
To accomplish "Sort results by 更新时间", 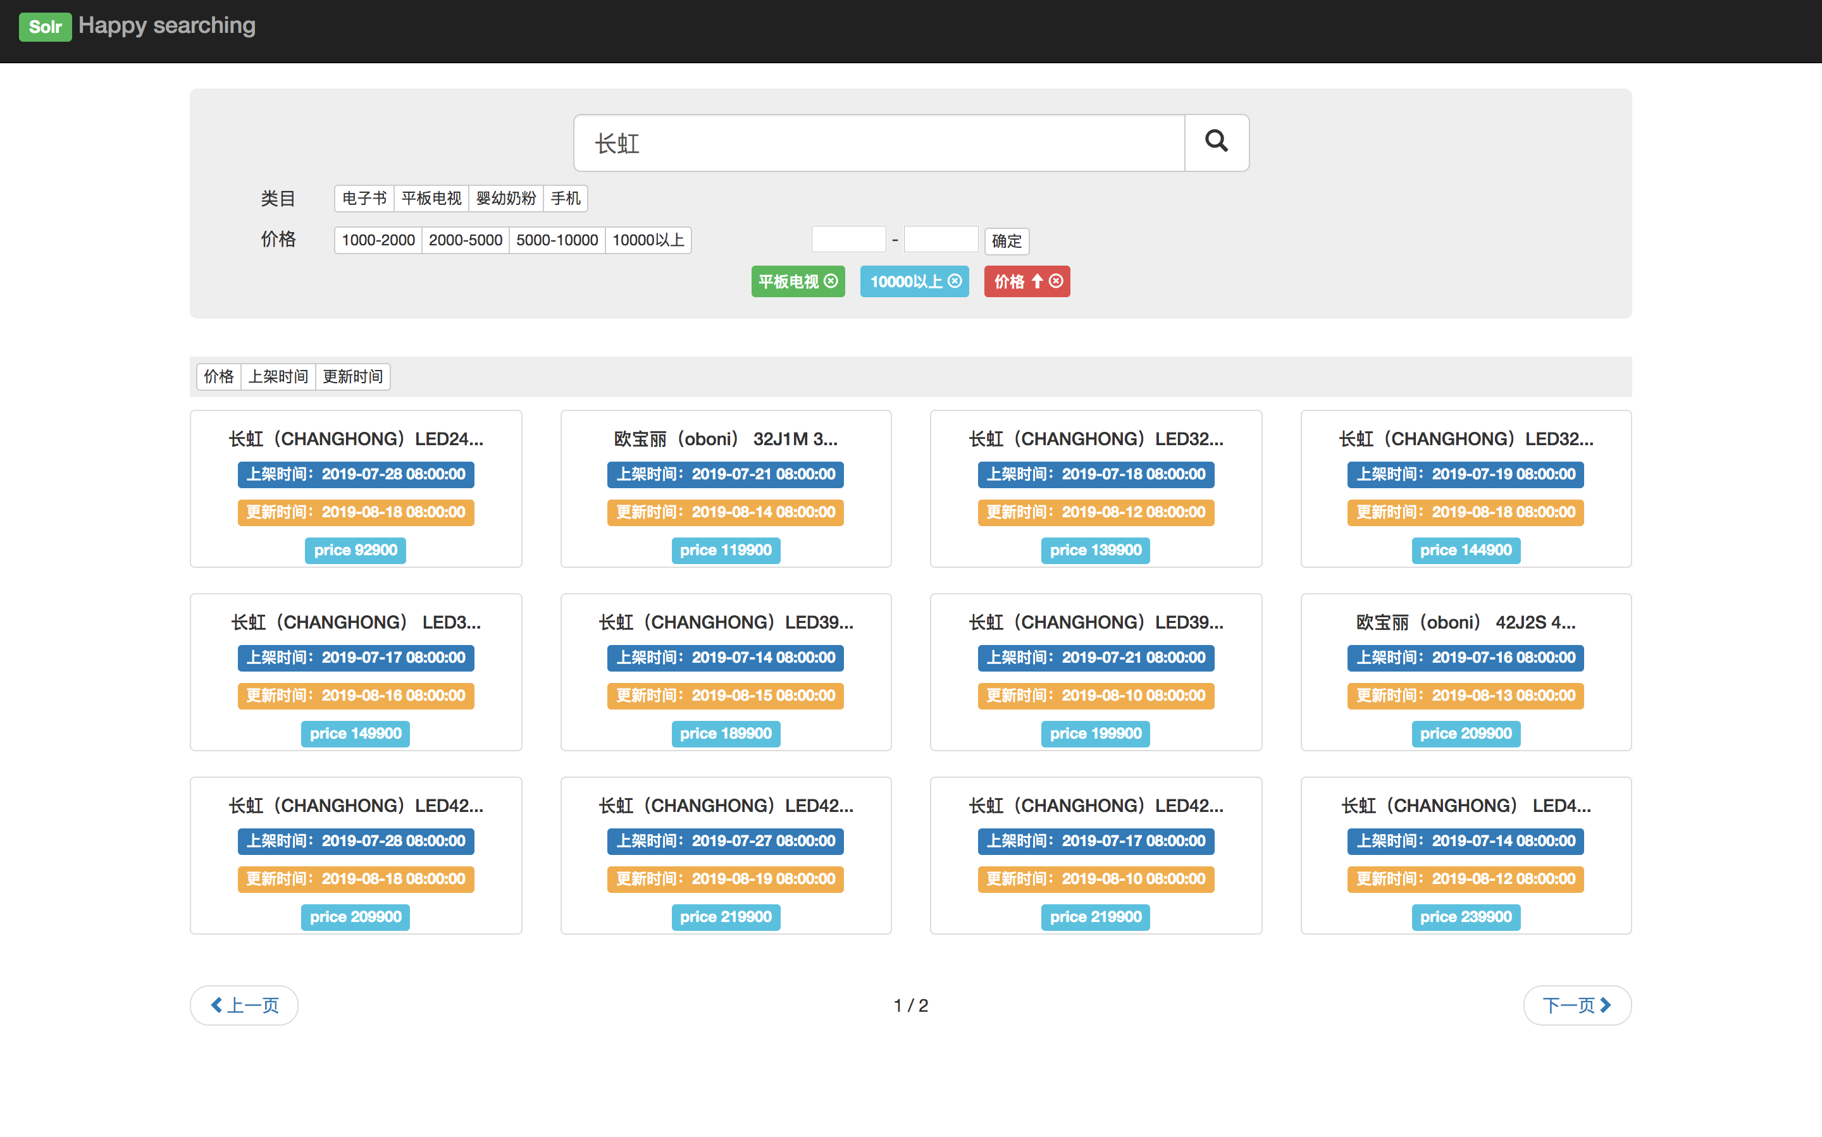I will click(x=352, y=376).
